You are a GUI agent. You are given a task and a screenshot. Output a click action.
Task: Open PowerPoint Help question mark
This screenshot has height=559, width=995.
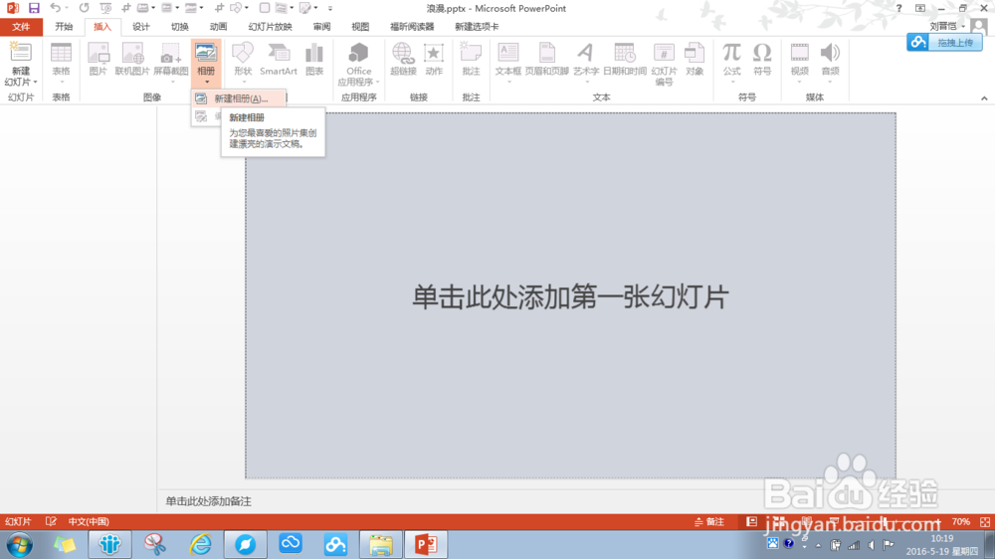tap(899, 8)
